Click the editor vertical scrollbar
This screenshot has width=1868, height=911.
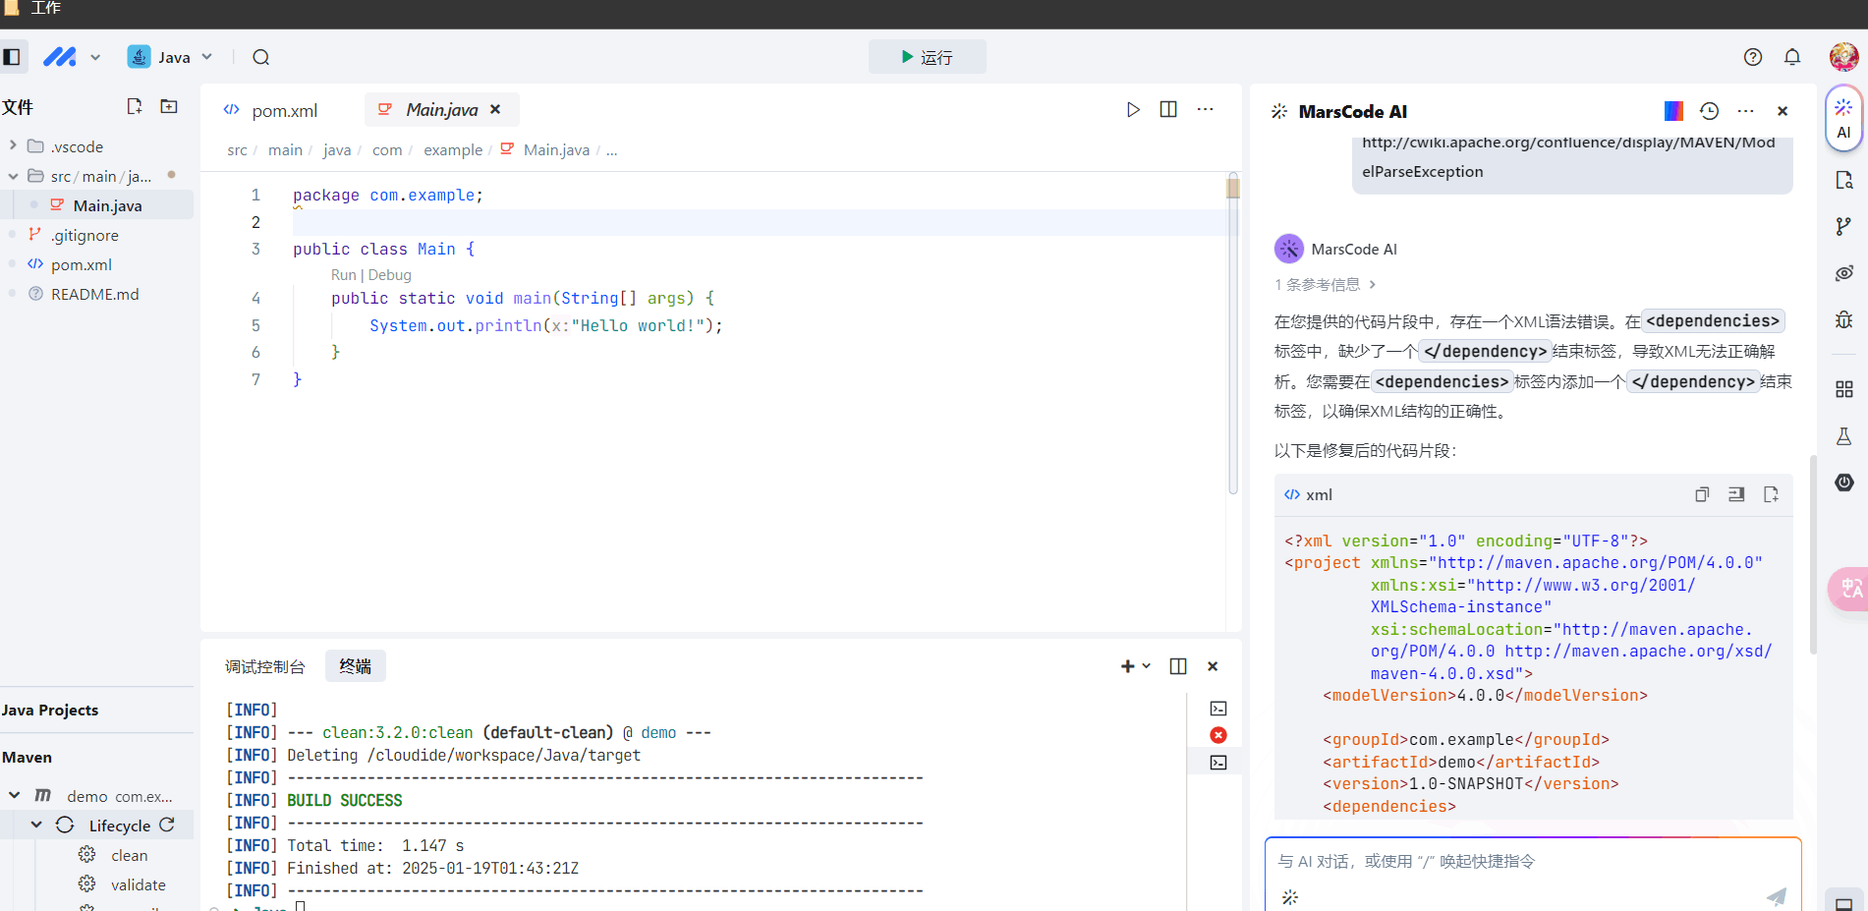coord(1232,334)
